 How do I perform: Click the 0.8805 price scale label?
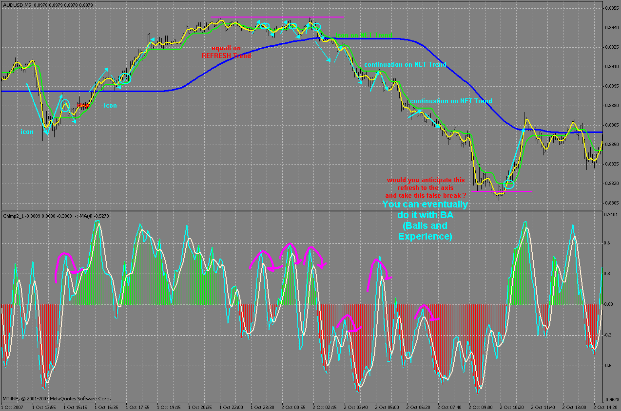612,203
